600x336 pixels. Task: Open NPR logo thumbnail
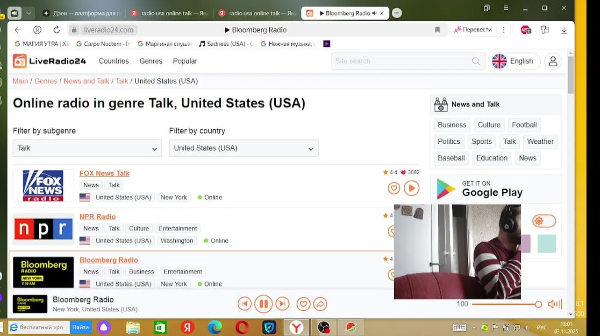click(x=43, y=229)
